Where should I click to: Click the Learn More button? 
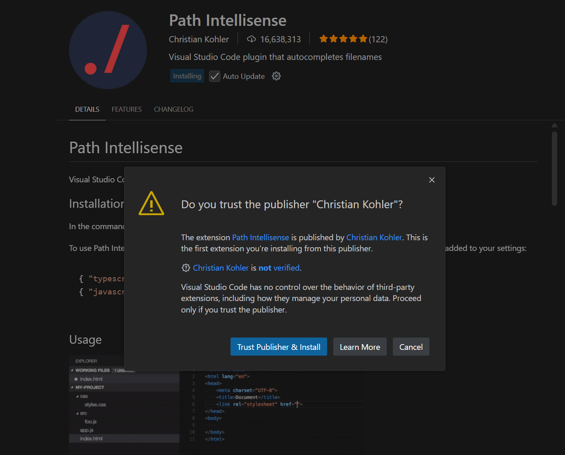360,347
